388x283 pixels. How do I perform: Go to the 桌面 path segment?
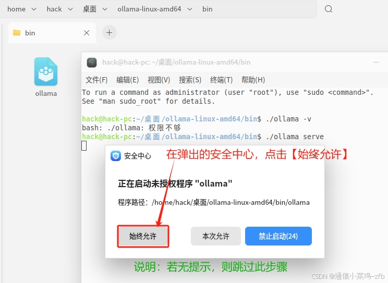(90, 9)
